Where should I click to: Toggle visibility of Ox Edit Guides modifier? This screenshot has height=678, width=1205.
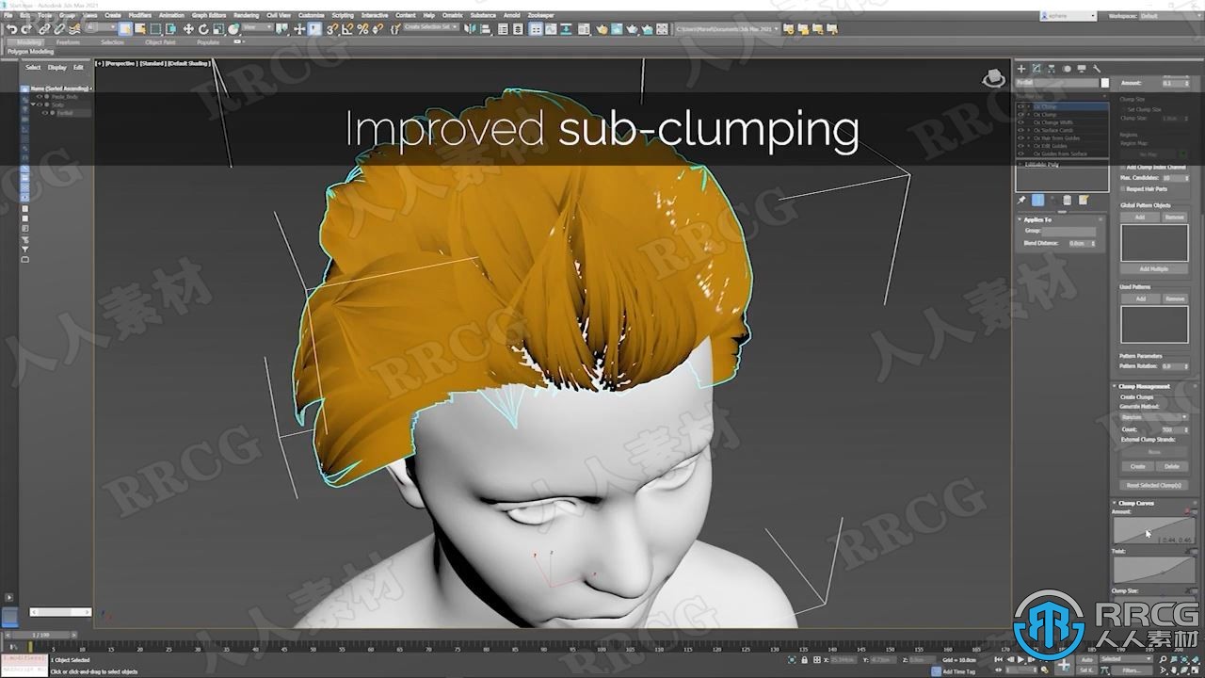[x=1020, y=146]
